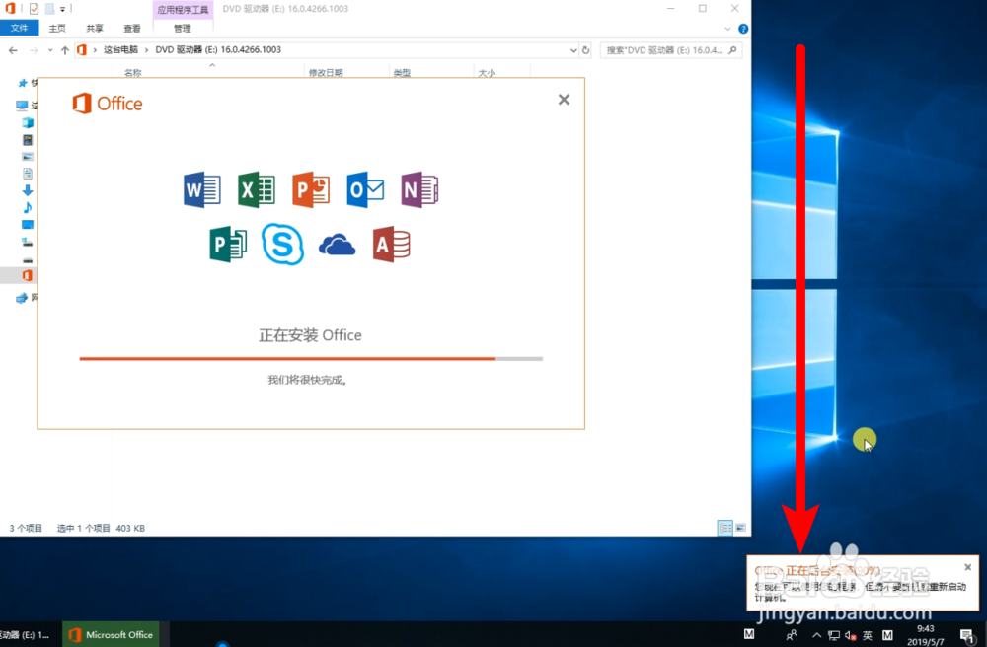Switch to details view in the status bar
987x647 pixels.
723,528
